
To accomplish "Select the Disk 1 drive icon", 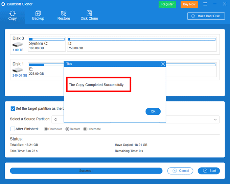I will tap(18, 70).
